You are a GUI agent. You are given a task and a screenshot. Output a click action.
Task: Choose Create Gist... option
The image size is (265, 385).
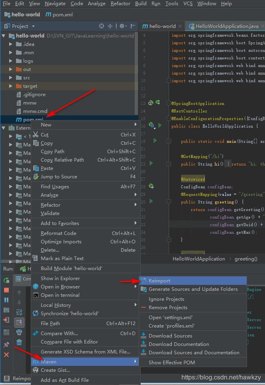pos(85,370)
